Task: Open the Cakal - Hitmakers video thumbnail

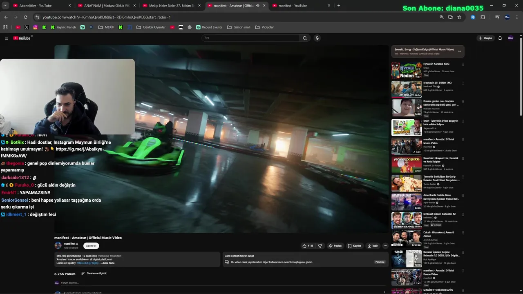Action: pos(407,239)
